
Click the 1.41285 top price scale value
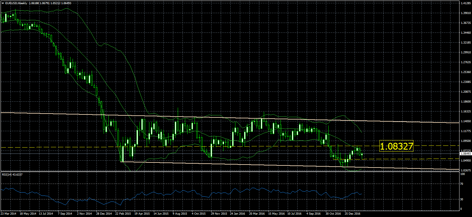coord(466,3)
